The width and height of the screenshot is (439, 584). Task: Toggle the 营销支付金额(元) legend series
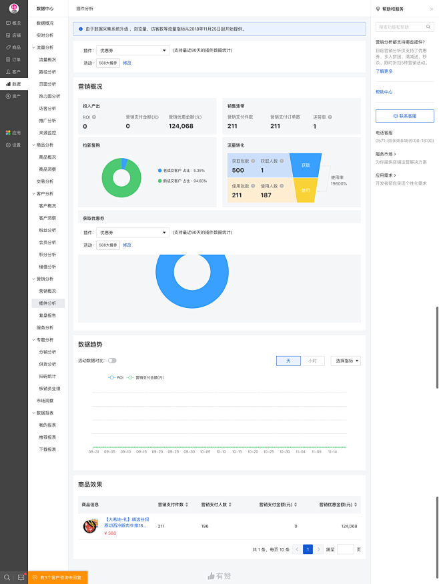[145, 377]
